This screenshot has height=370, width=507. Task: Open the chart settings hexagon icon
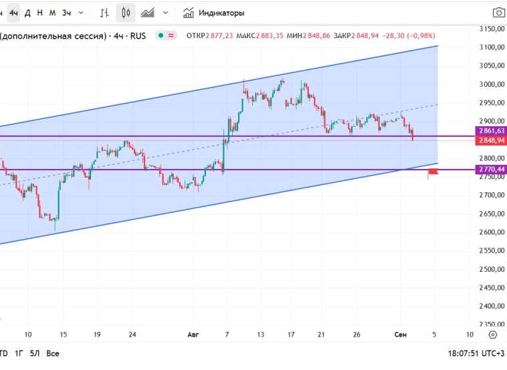click(493, 334)
